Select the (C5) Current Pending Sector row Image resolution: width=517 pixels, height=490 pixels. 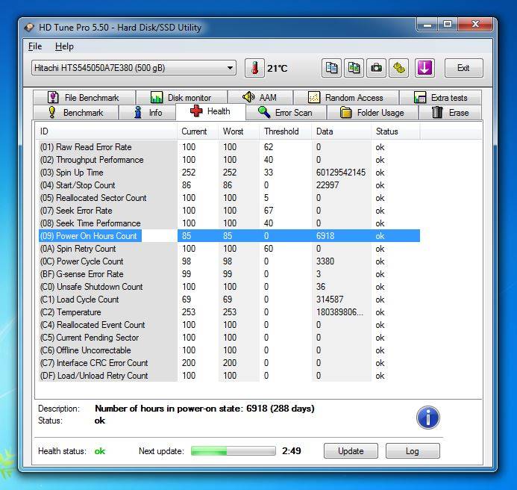pyautogui.click(x=229, y=338)
